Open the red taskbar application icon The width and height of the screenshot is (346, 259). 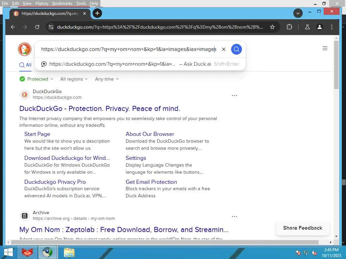pyautogui.click(x=27, y=252)
